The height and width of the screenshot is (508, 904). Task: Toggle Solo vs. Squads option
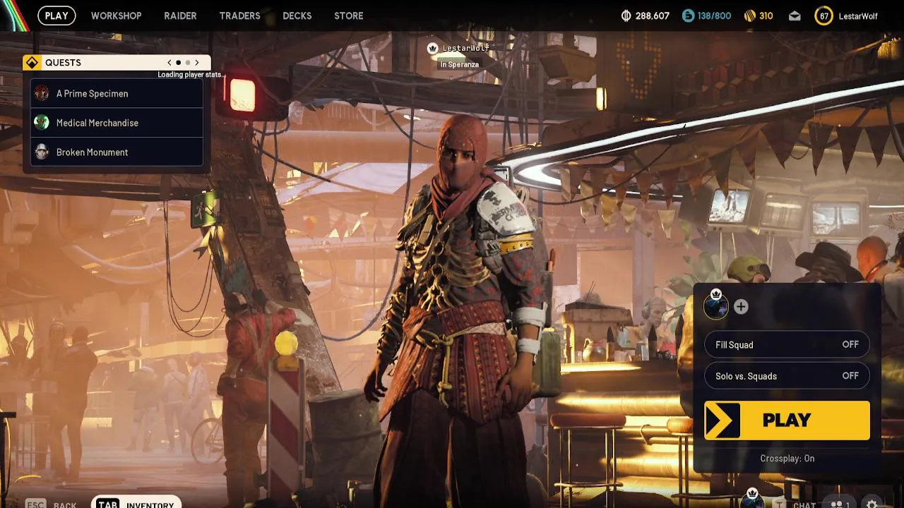pos(787,376)
